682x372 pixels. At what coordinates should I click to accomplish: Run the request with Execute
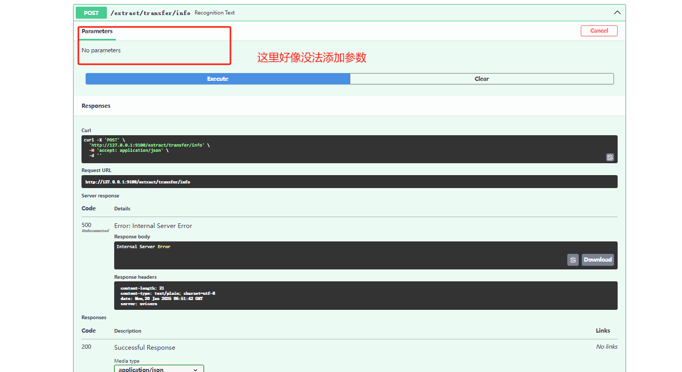click(217, 79)
